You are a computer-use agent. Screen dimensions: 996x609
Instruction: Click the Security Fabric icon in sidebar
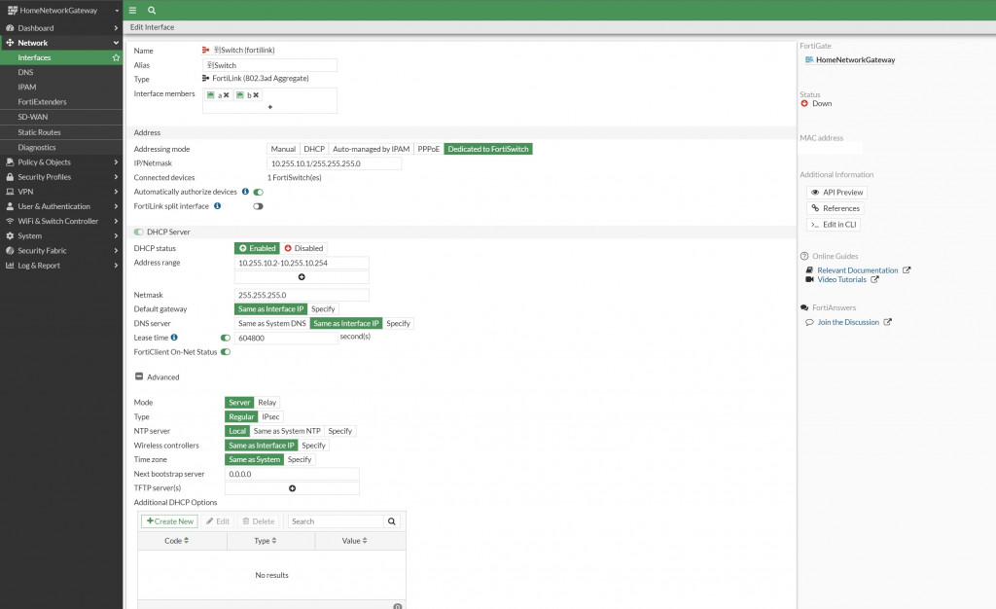click(10, 250)
